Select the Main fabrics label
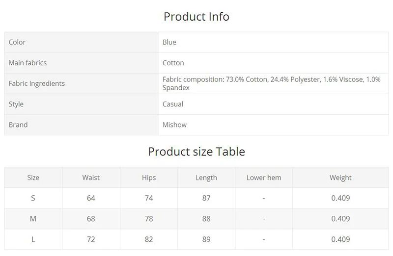 pos(28,63)
